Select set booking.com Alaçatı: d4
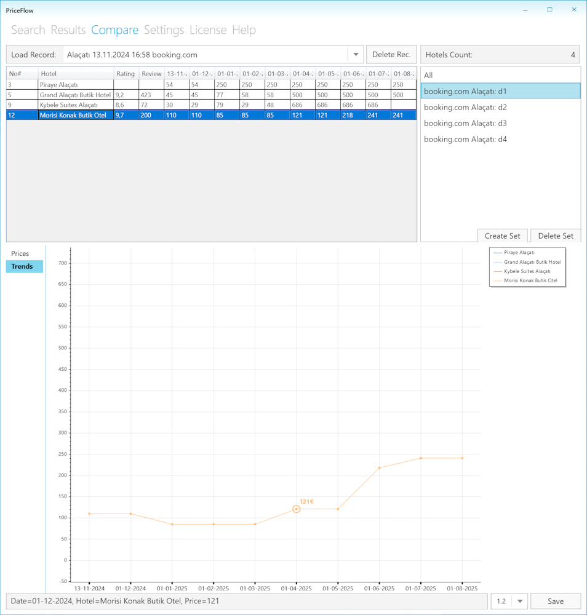587x615 pixels. 500,139
